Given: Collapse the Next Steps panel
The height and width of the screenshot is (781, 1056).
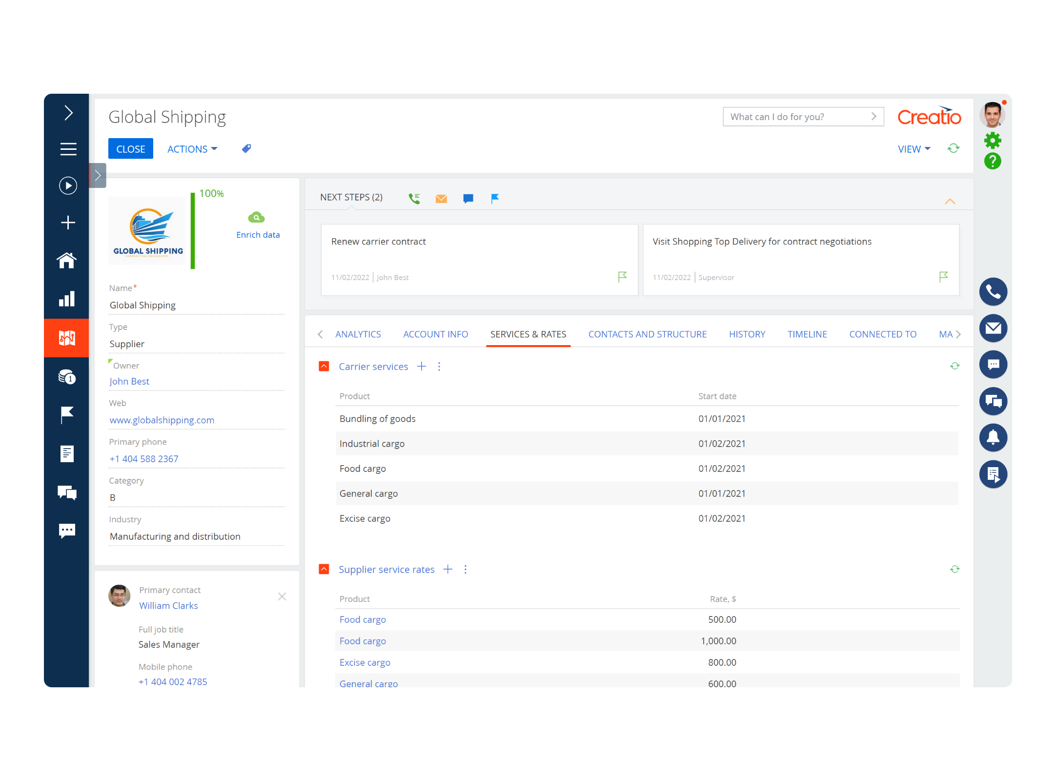Looking at the screenshot, I should tap(950, 201).
